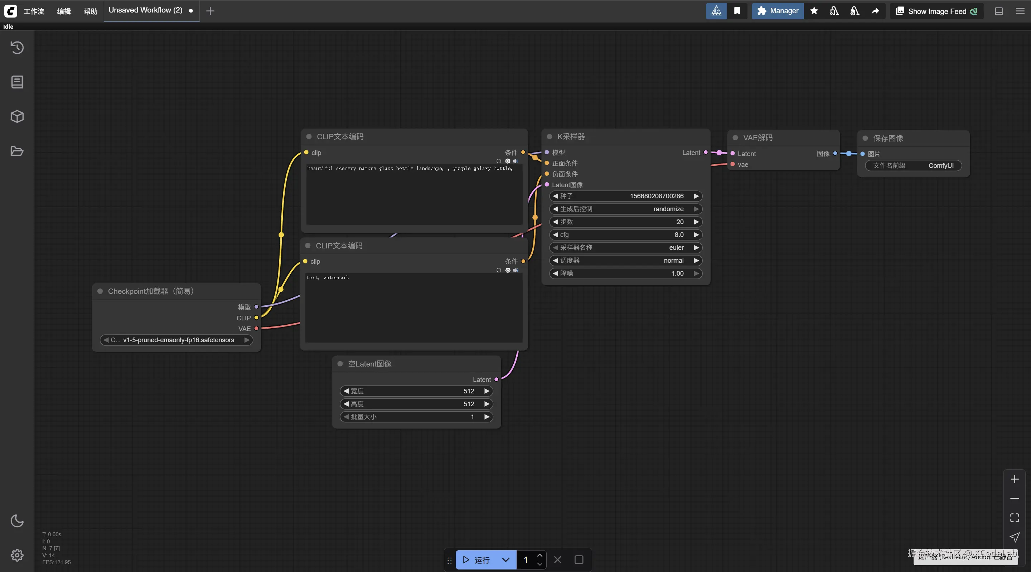Click the 运行 run button

tap(479, 559)
